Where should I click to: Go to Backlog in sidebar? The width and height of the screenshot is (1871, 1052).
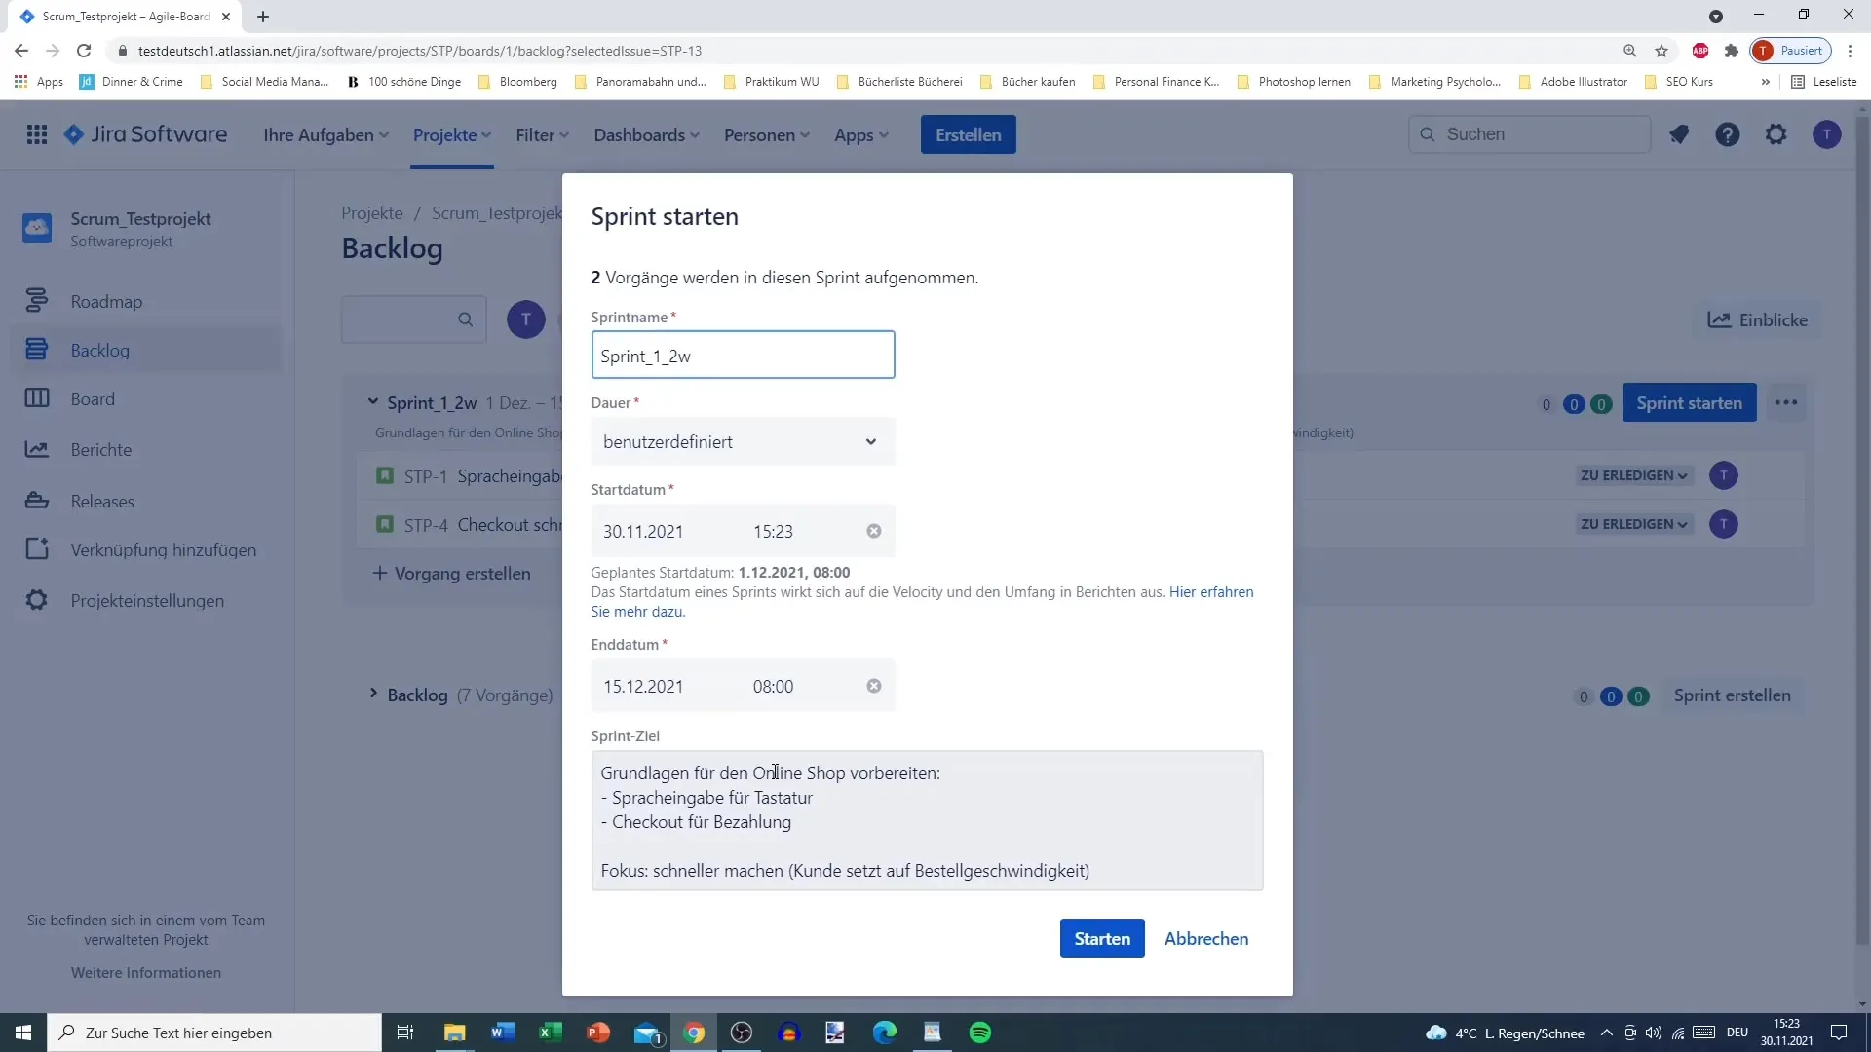click(146, 350)
